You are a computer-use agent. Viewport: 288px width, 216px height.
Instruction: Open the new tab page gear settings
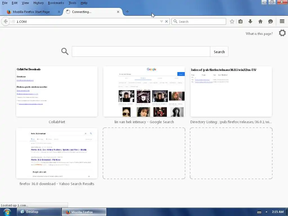(282, 33)
